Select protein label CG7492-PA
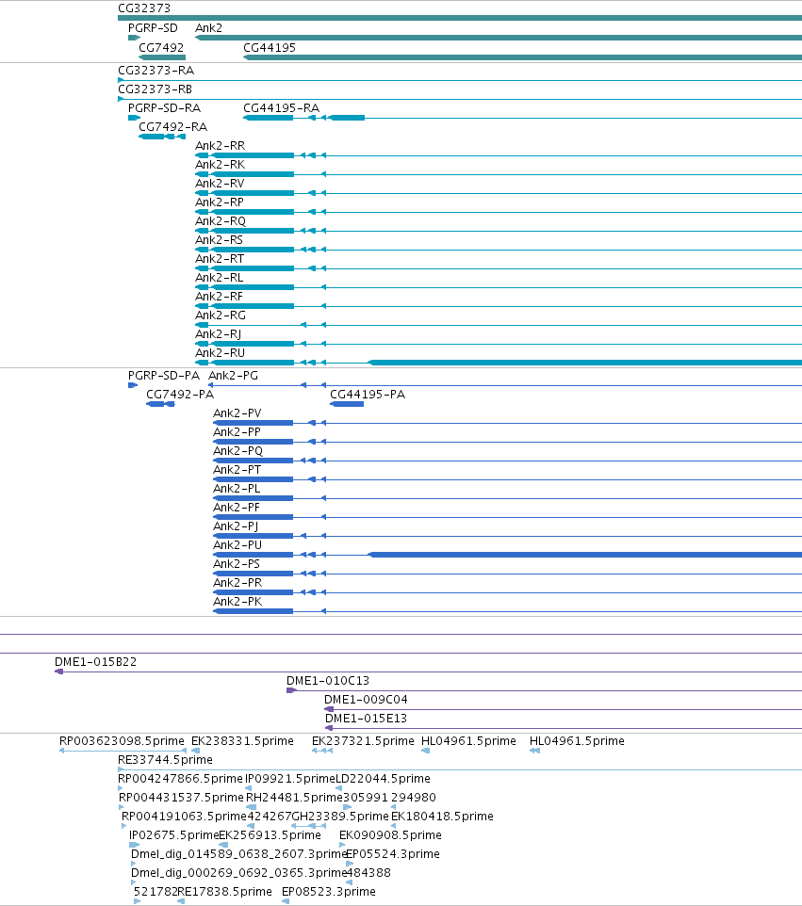The height and width of the screenshot is (906, 802). click(180, 395)
